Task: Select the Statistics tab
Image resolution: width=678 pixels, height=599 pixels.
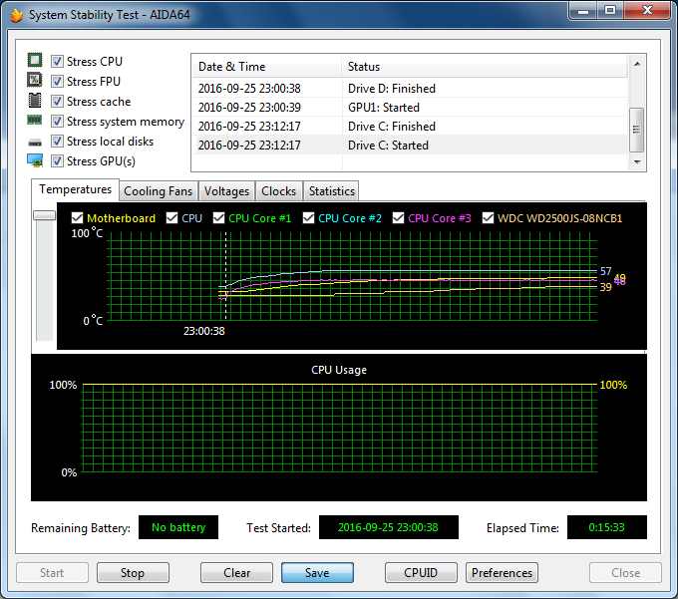Action: click(x=331, y=191)
